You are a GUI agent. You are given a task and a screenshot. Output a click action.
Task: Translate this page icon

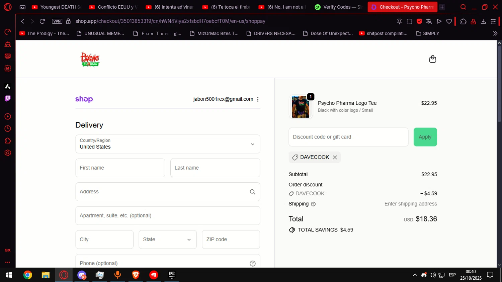(x=429, y=21)
